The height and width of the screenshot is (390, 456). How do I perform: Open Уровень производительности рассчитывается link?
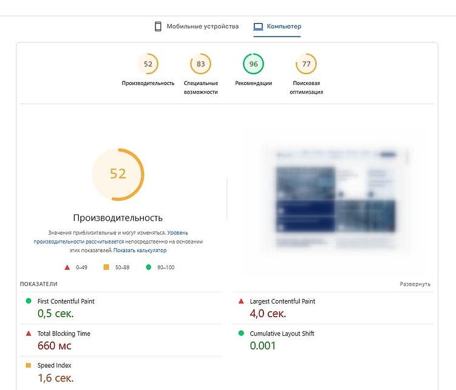111,237
